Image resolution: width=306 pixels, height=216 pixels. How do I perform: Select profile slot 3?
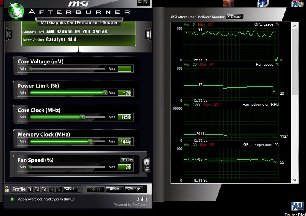pyautogui.click(x=44, y=189)
